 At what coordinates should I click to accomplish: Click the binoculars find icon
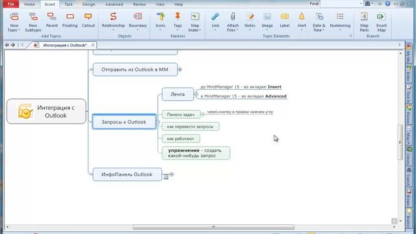tap(367, 4)
